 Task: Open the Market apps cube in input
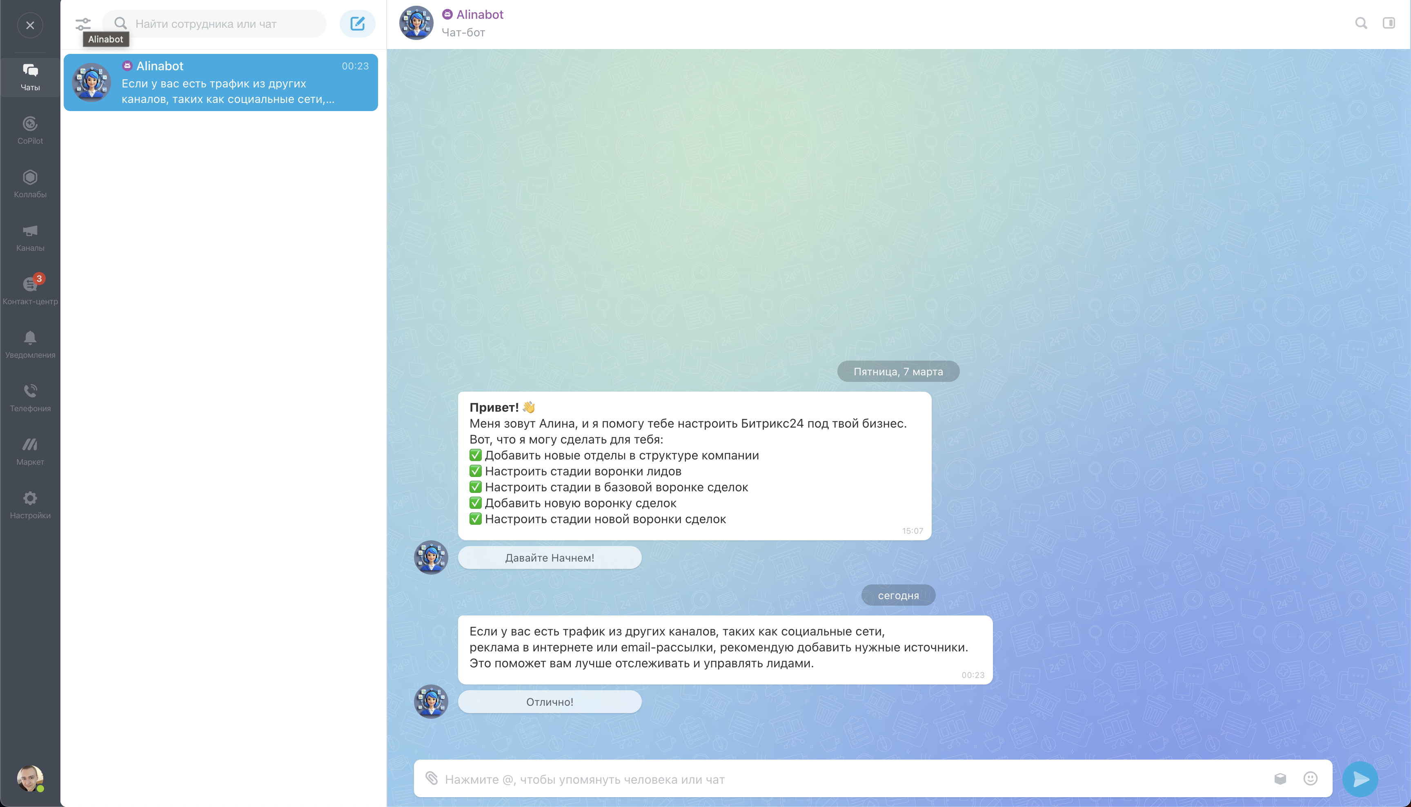[1280, 778]
